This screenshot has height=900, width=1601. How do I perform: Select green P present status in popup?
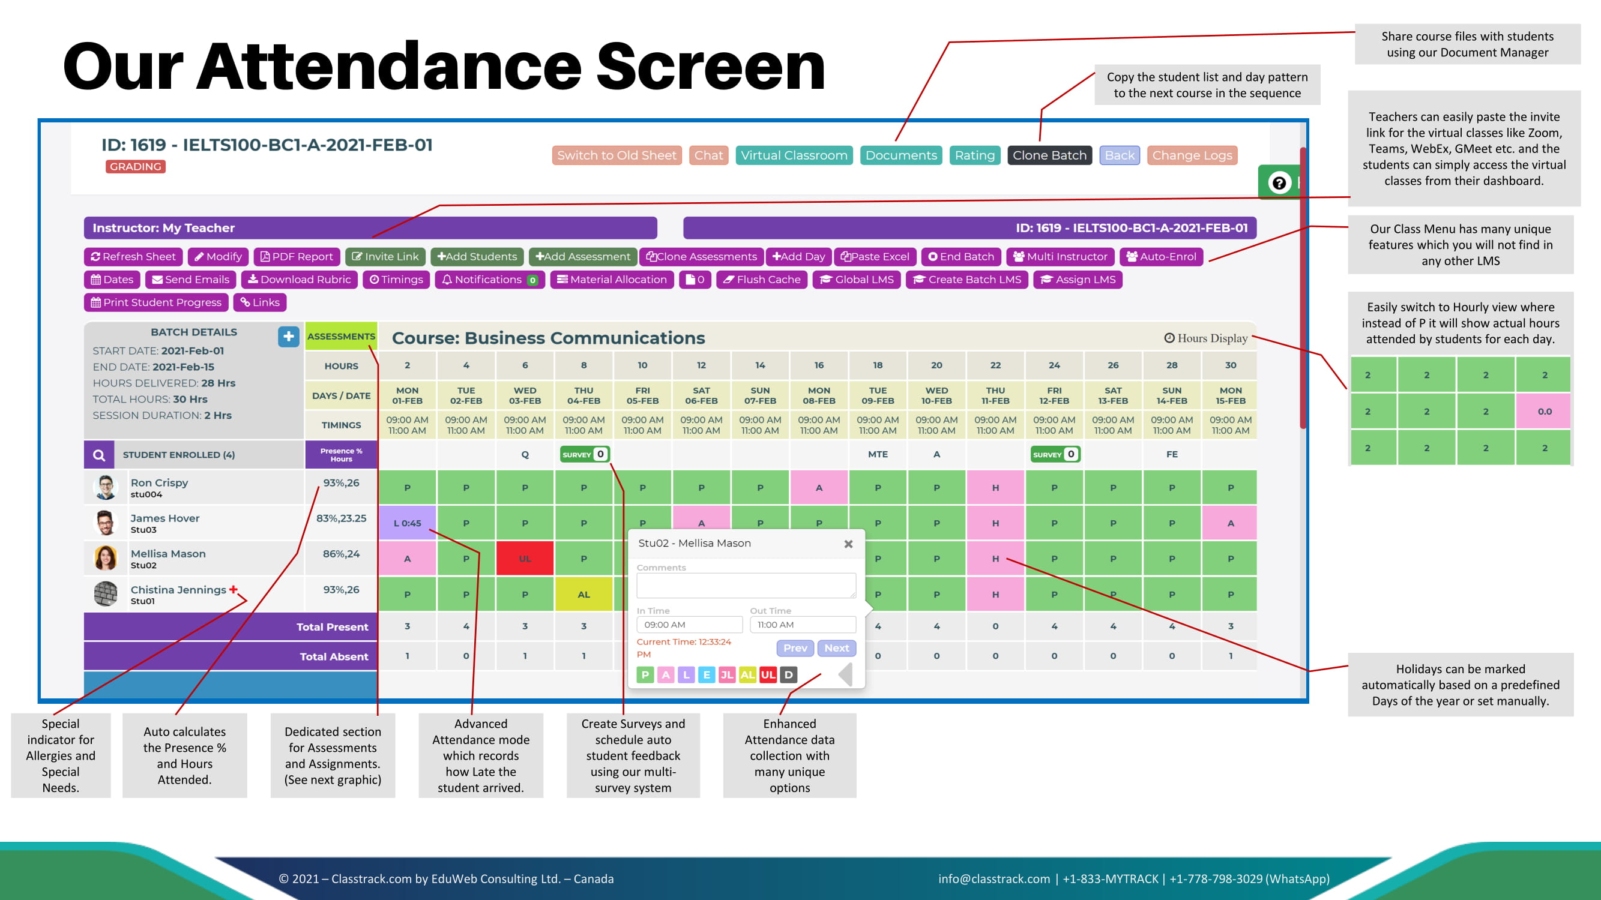tap(645, 674)
